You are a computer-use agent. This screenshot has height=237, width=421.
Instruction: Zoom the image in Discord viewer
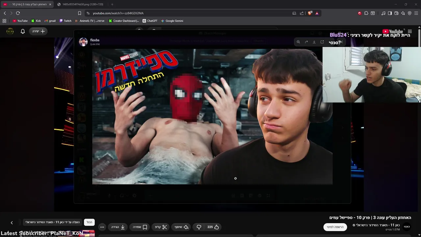(x=298, y=42)
